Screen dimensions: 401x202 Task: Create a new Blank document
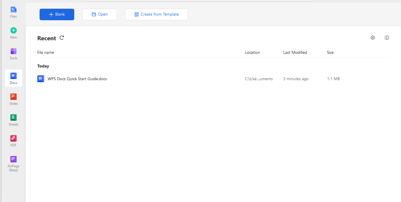[57, 14]
